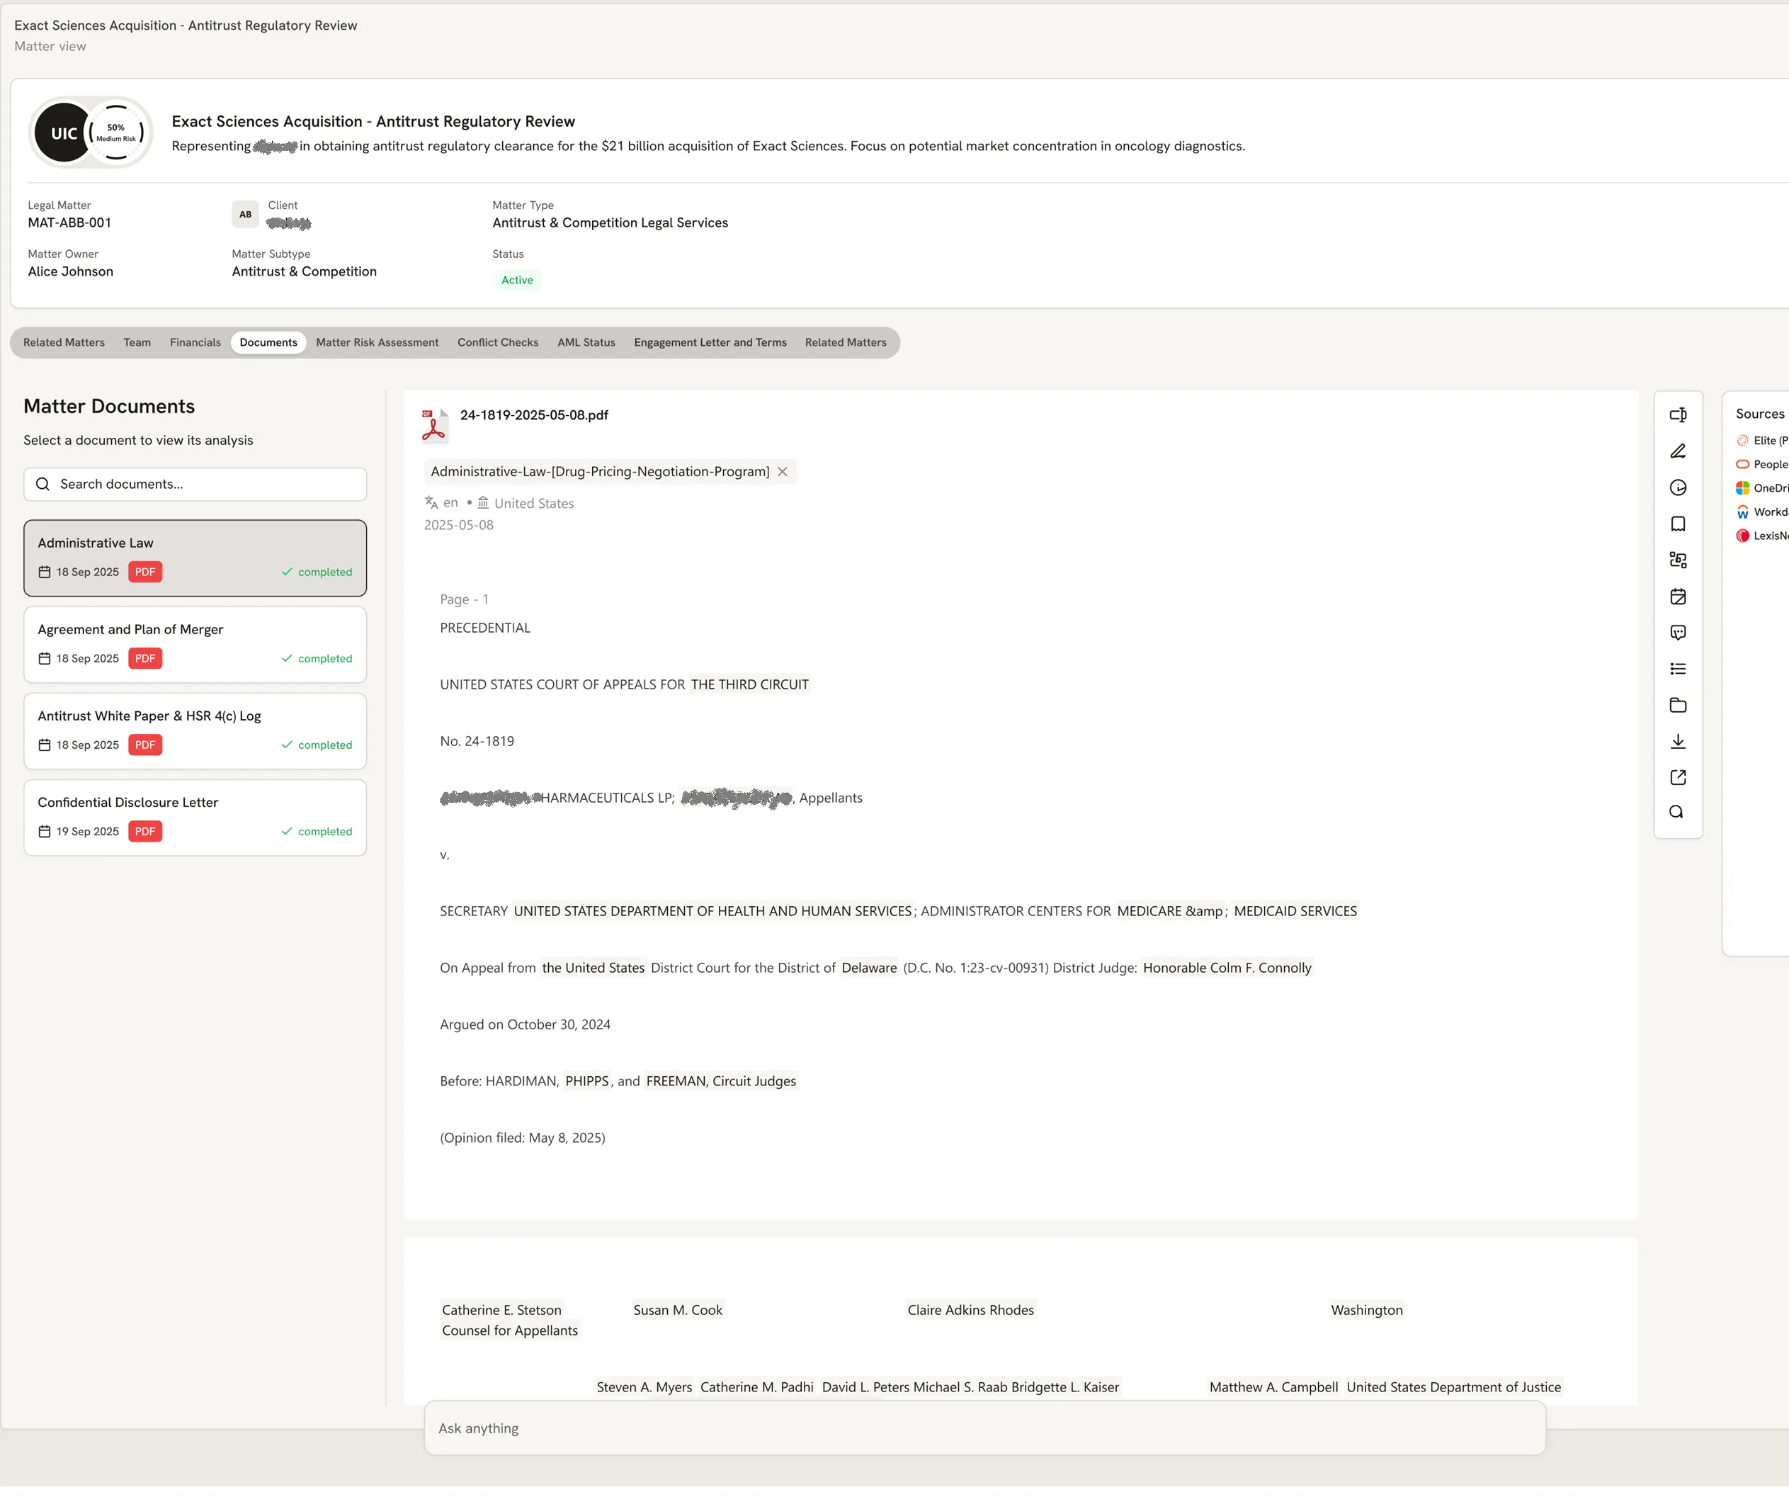Click Catherine E. Stetson name

(501, 1311)
